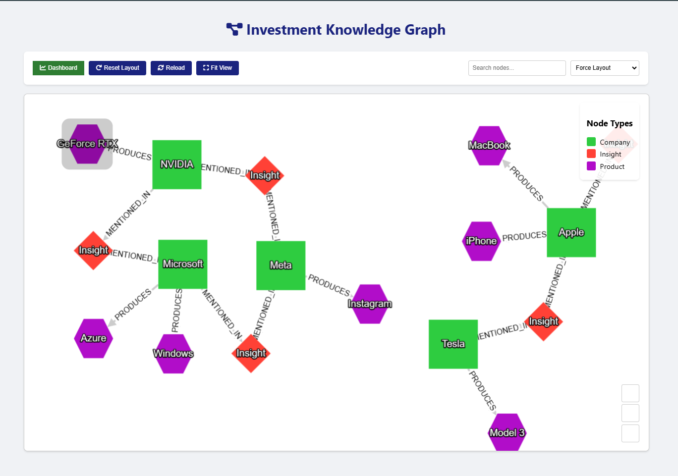The height and width of the screenshot is (476, 678).
Task: Select the Apple company node
Action: tap(571, 232)
